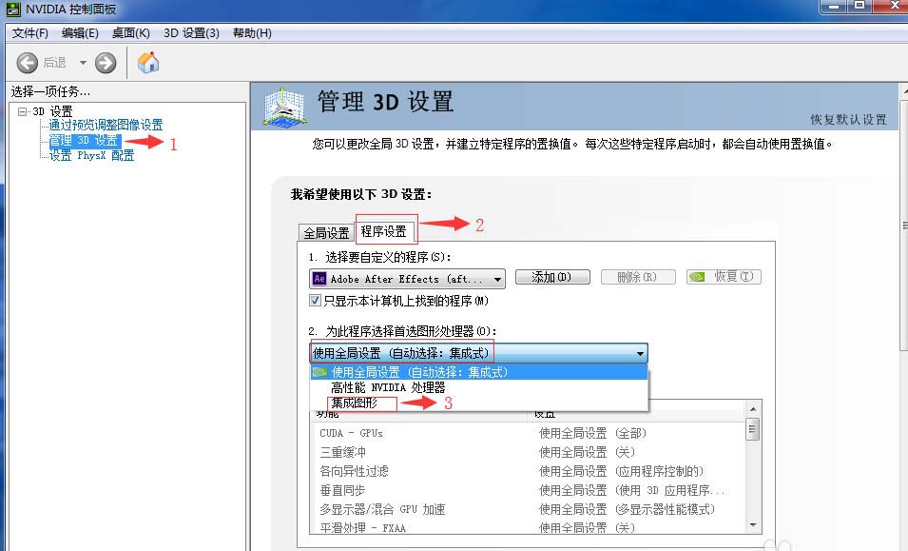Click the 恢复(T) button

coord(724,277)
